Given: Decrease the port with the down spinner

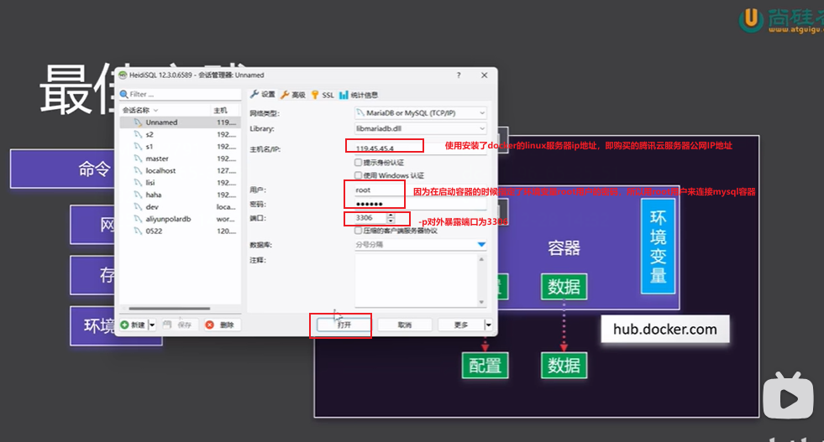Looking at the screenshot, I should [x=391, y=221].
